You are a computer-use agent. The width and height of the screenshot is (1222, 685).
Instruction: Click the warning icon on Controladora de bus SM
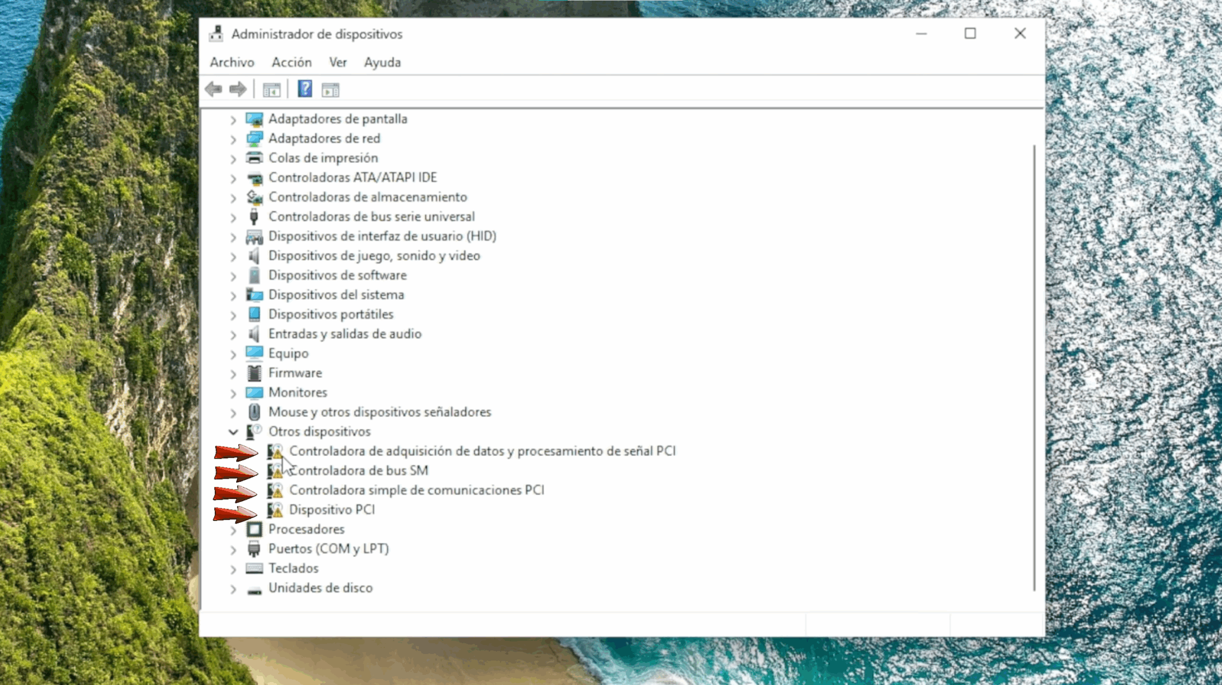[x=277, y=471]
